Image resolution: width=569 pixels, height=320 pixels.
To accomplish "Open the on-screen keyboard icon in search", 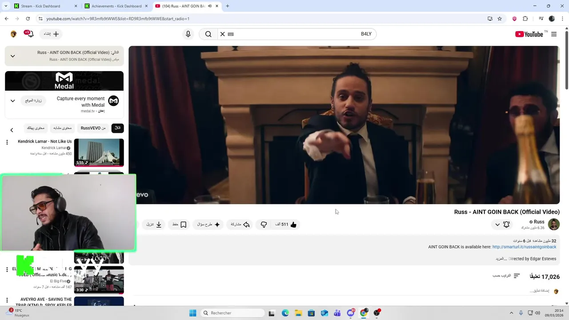I will (x=231, y=34).
